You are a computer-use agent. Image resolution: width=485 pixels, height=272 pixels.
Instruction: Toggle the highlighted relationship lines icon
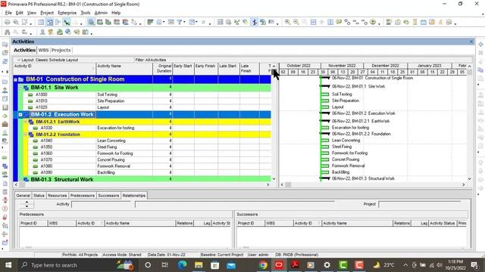click(66, 22)
